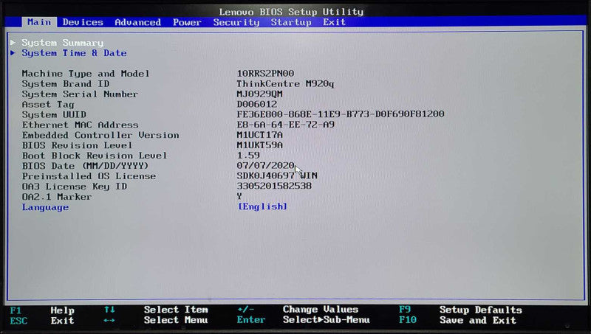Click boot block value 1.59
This screenshot has height=334, width=591.
[x=248, y=155]
